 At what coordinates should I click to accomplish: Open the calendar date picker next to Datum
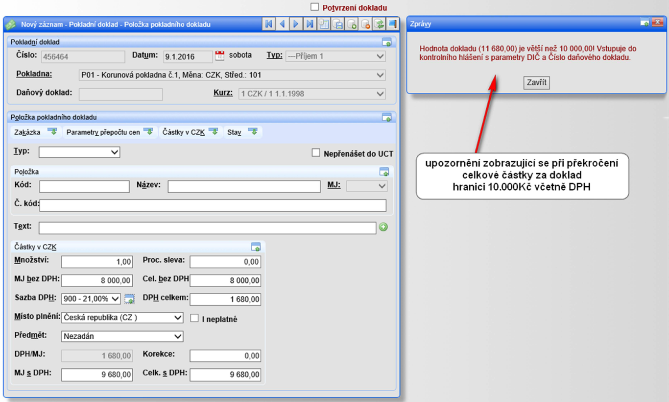click(220, 55)
